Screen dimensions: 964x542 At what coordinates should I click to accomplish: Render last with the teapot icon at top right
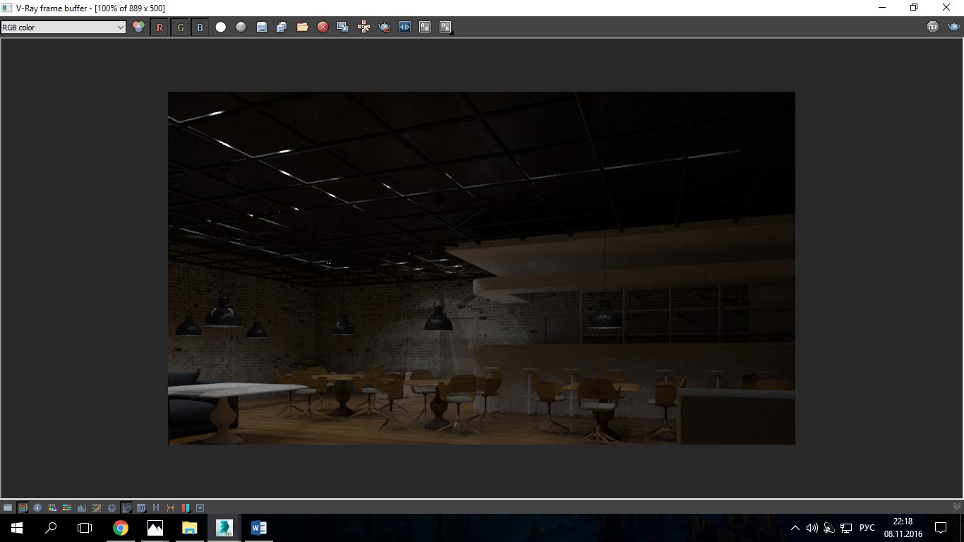click(x=953, y=28)
